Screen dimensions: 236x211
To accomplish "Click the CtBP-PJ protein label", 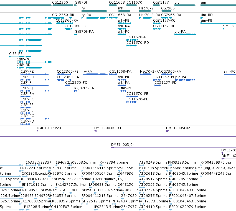I will tap(27, 88).
